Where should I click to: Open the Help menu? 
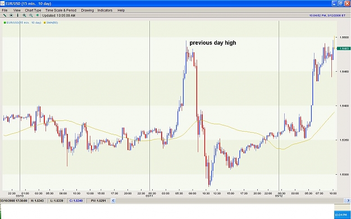point(121,10)
